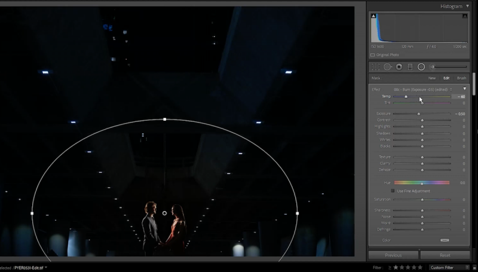Click the tool strip amount slider knob

point(432,67)
